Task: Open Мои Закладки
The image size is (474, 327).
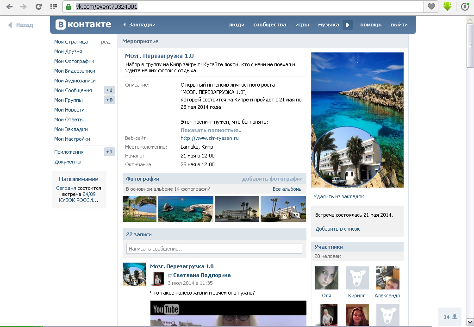Action: point(71,129)
